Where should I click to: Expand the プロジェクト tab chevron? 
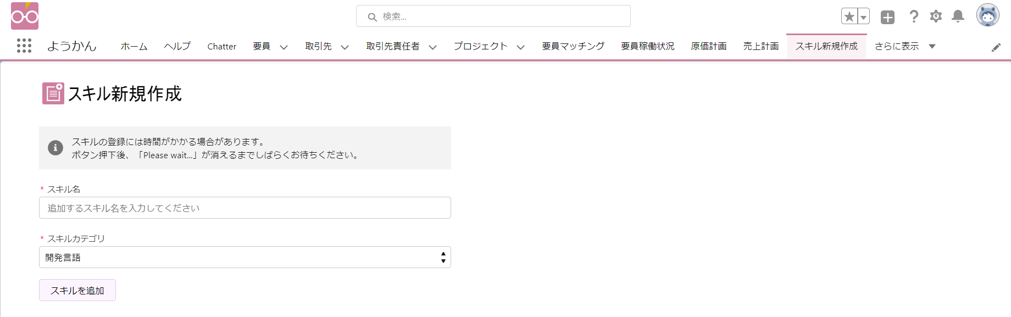pyautogui.click(x=520, y=47)
